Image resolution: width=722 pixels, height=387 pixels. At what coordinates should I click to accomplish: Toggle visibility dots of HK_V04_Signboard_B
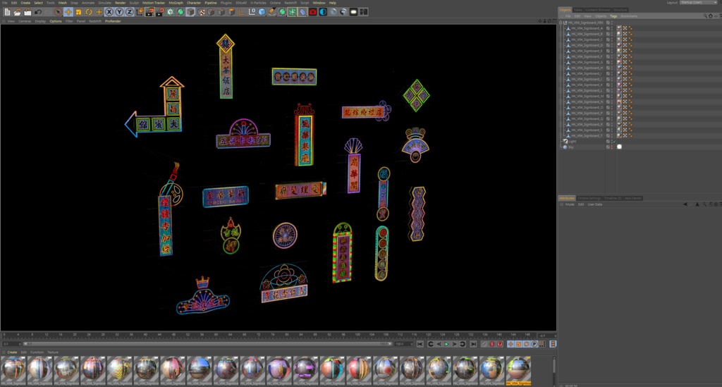pyautogui.click(x=612, y=34)
